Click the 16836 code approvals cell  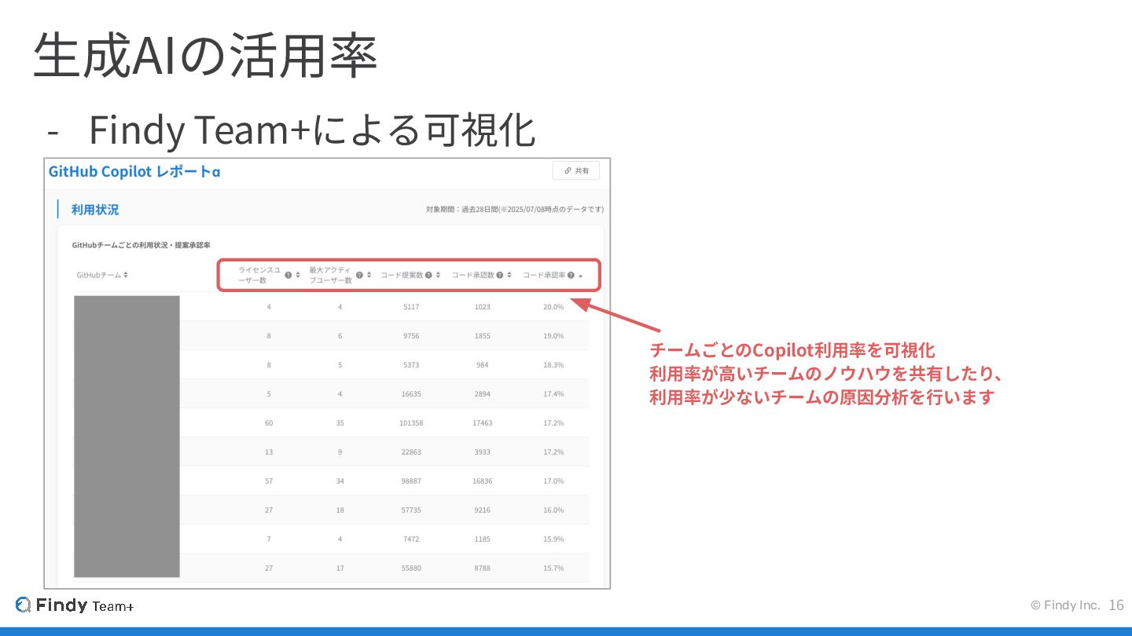coord(483,481)
